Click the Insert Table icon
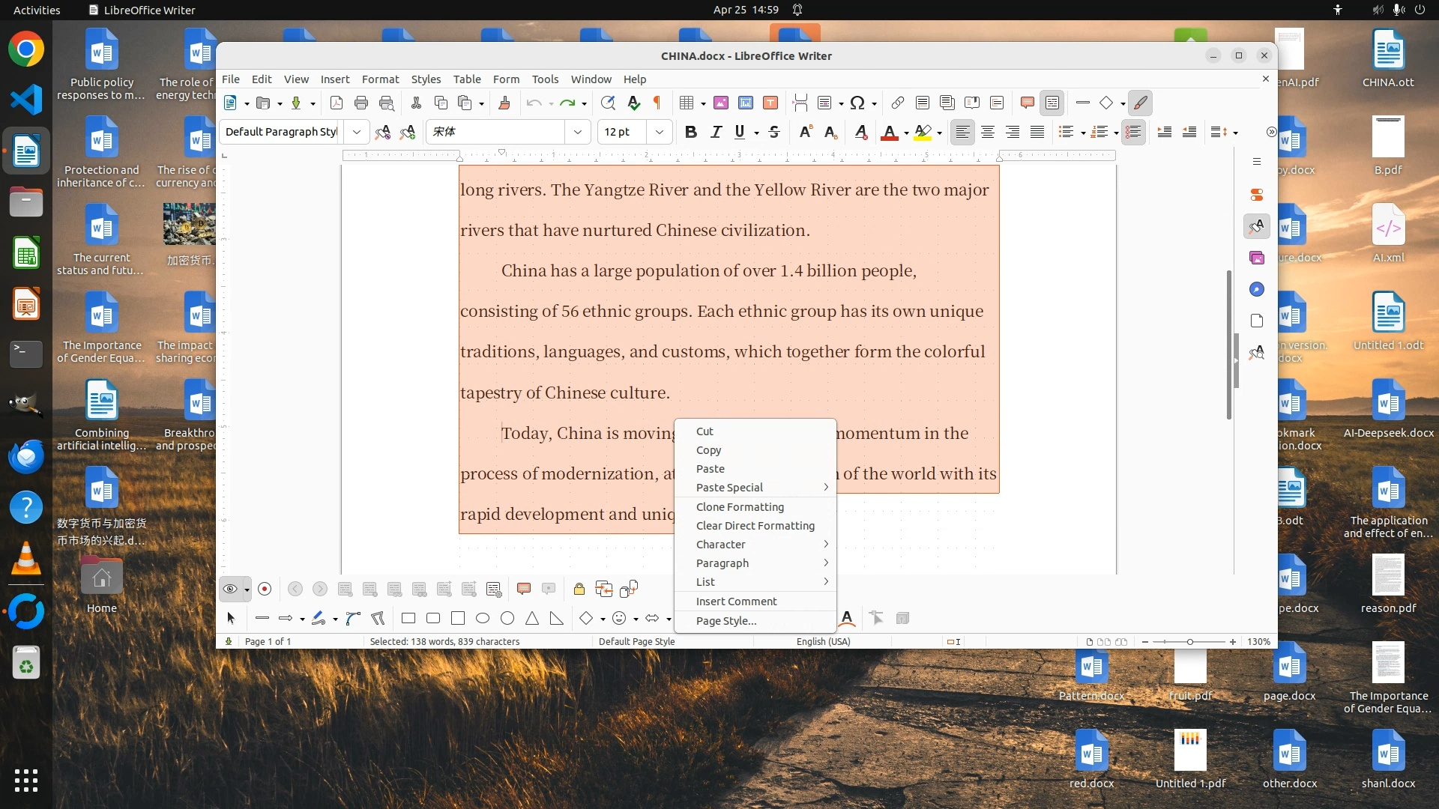Screen dimensions: 1439x809 (686, 103)
